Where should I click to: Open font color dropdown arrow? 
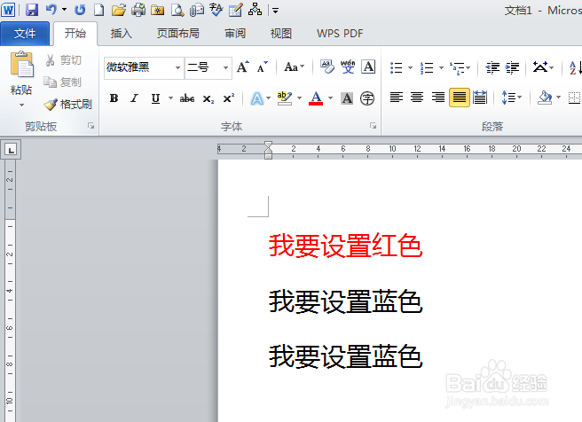(330, 98)
